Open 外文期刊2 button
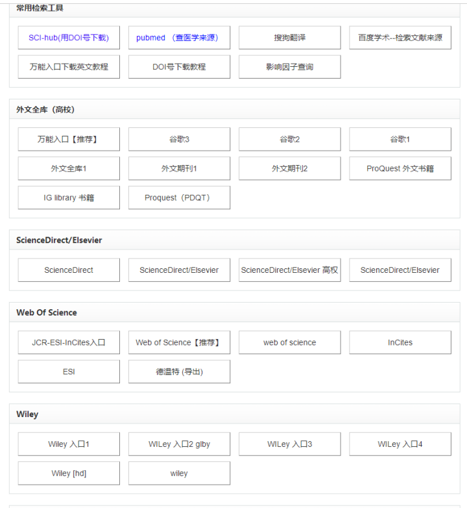Screen dimensions: 467x508 (290, 168)
